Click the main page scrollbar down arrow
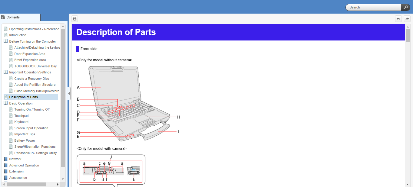Image resolution: width=413 pixels, height=187 pixels. (x=408, y=184)
